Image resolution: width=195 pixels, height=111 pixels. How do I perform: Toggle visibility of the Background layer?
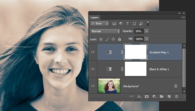click(x=93, y=86)
